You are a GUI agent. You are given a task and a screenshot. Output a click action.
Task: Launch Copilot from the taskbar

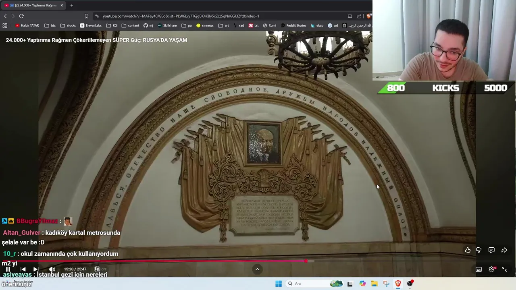coord(362,284)
